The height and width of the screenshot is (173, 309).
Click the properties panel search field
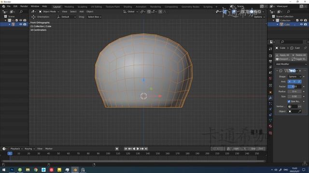(291, 42)
